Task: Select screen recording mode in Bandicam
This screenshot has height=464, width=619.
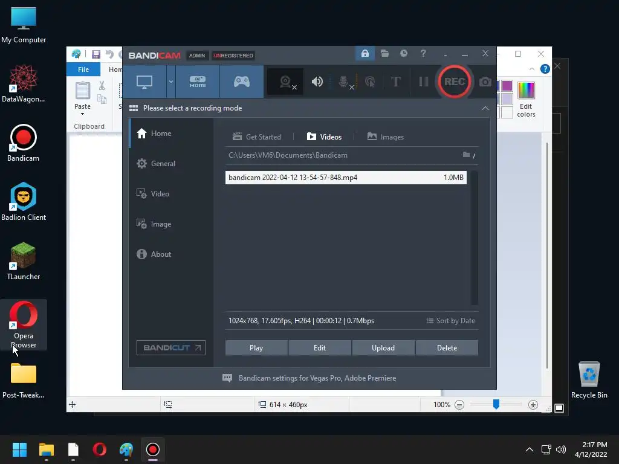Action: 144,82
